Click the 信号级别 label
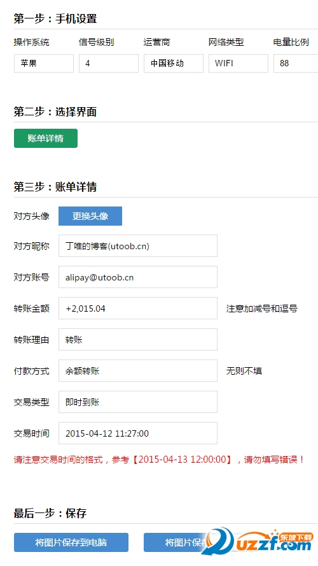This screenshot has width=318, height=566. coord(96,42)
